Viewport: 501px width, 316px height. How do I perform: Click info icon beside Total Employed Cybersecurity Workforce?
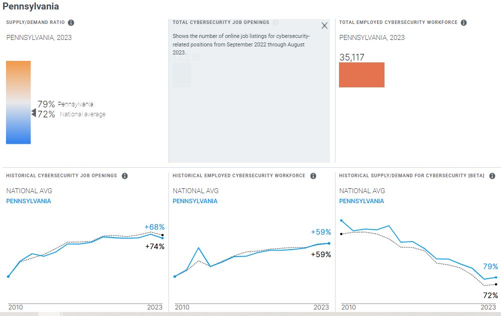point(464,22)
